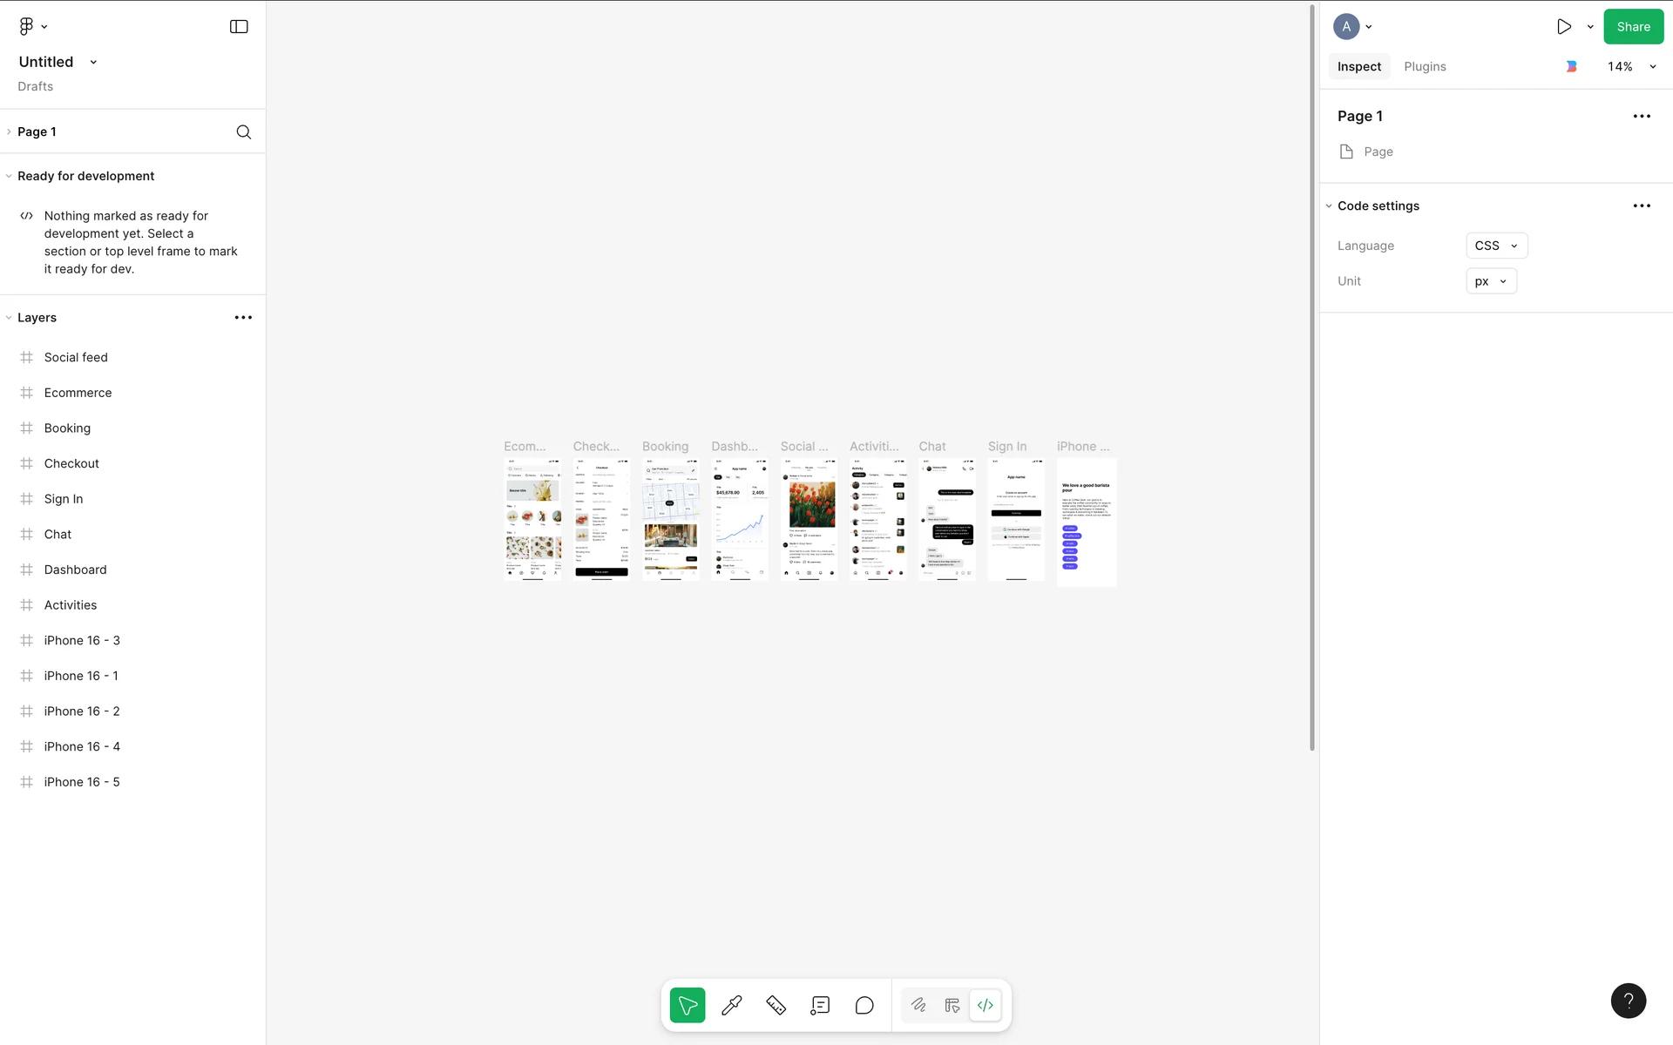Viewport: 1673px width, 1045px height.
Task: Click the multicolor theme swatch icon
Action: [1571, 67]
